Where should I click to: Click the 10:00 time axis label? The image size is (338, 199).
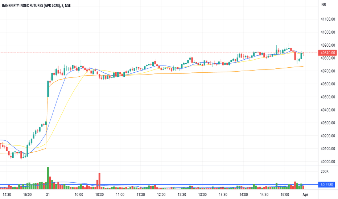(79, 195)
